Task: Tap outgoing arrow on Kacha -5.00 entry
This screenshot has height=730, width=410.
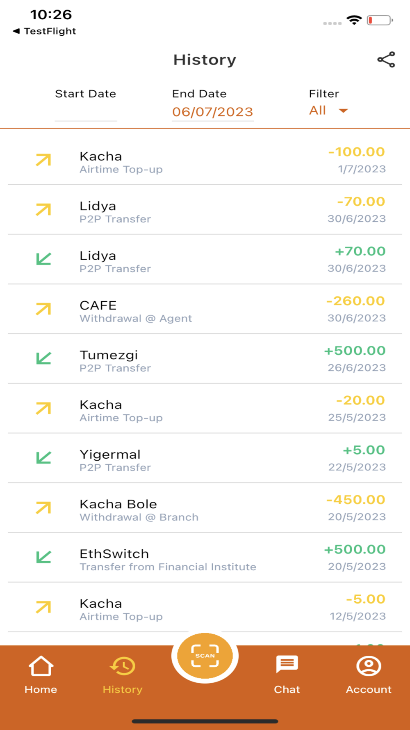Action: coord(43,607)
